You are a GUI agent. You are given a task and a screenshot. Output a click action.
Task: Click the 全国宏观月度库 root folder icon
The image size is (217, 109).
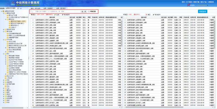click(x=4, y=11)
